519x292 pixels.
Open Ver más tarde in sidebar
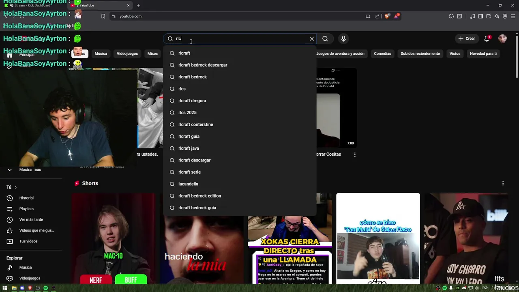tap(31, 219)
